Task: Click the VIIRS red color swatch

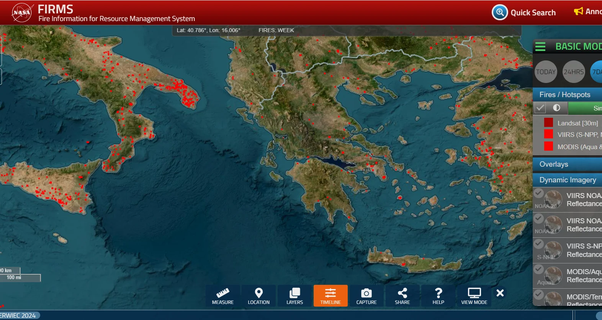Action: (548, 134)
